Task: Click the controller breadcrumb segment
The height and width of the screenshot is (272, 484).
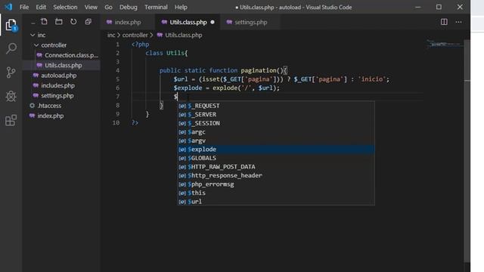Action: (x=135, y=36)
